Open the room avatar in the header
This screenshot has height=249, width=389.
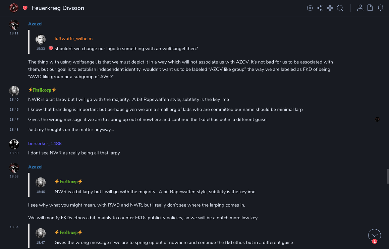point(14,8)
